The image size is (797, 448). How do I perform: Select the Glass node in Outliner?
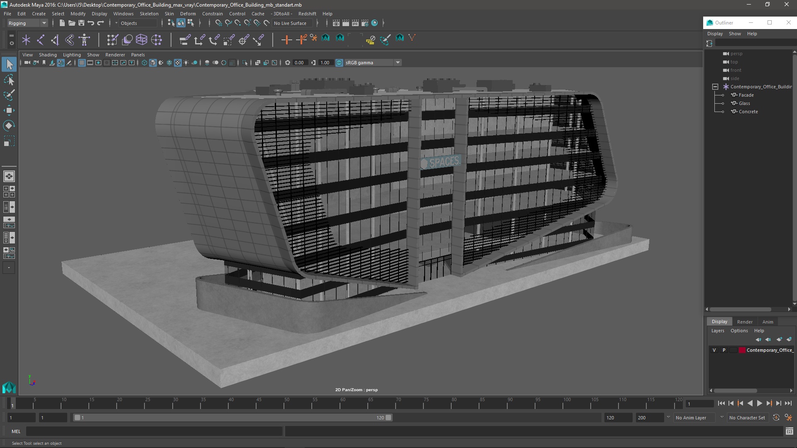744,103
